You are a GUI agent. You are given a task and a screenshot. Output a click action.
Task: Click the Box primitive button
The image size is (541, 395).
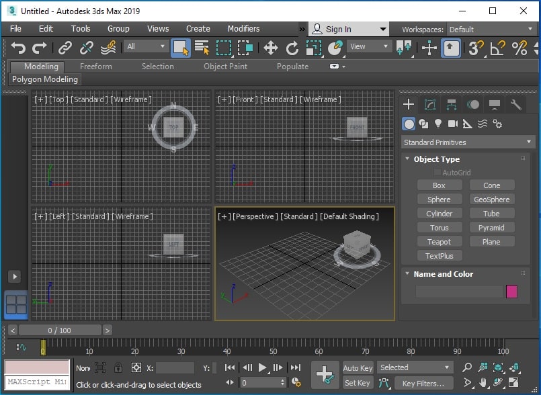pos(440,185)
